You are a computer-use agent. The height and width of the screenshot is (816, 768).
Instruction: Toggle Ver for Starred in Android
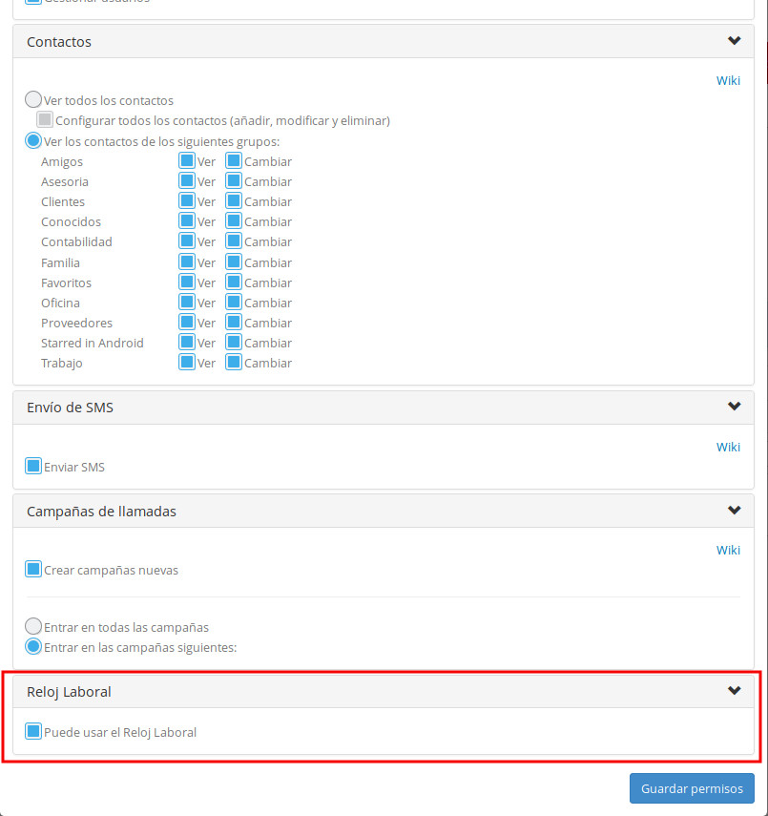[187, 343]
